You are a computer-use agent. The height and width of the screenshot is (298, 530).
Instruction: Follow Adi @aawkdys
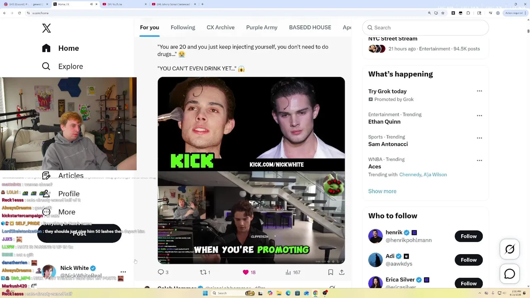click(469, 260)
